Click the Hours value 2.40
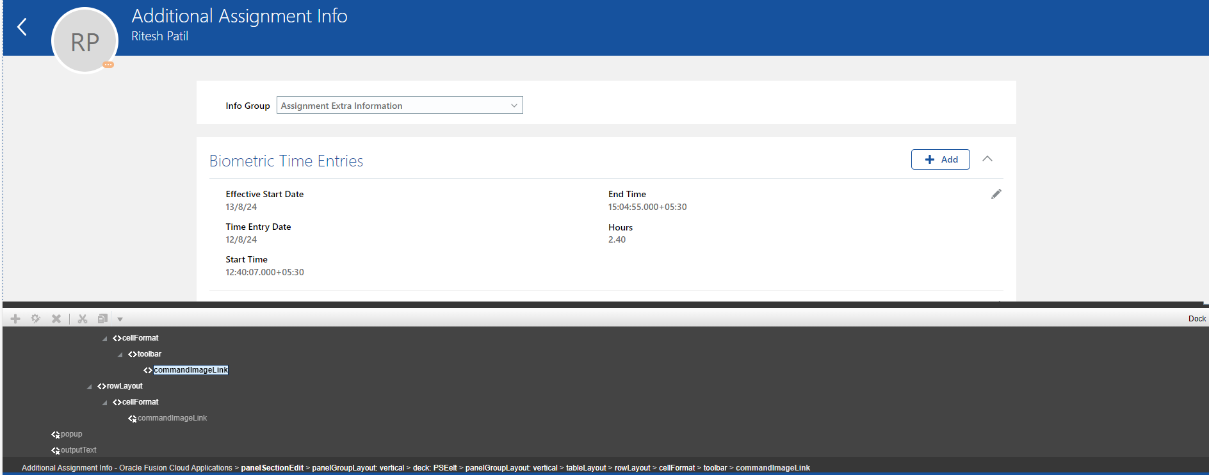 point(617,239)
